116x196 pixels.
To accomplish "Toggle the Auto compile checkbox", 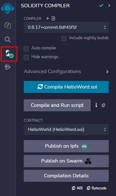I will click(x=26, y=49).
